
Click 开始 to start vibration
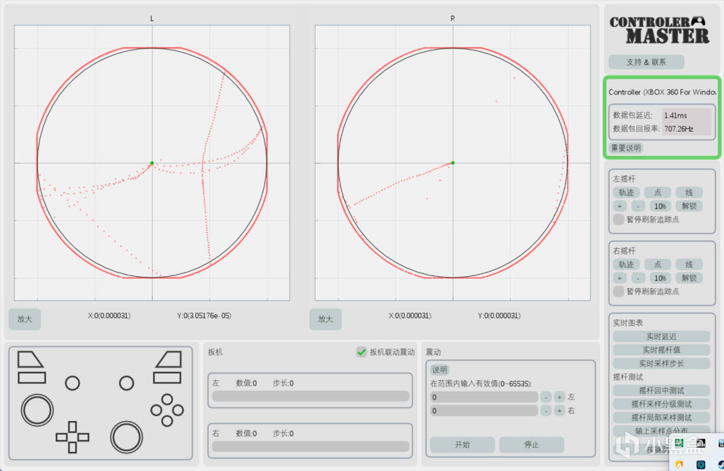(x=462, y=444)
